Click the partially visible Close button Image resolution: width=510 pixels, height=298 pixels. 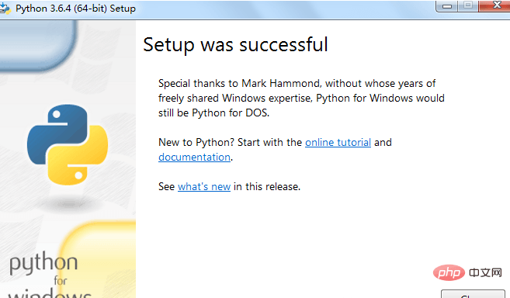point(473,294)
